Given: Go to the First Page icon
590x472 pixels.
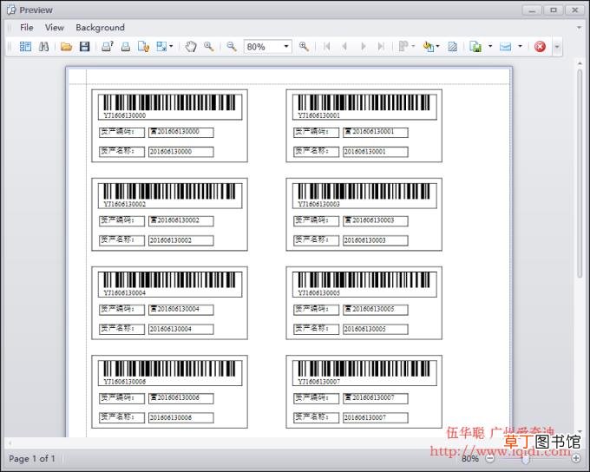Looking at the screenshot, I should [x=326, y=47].
